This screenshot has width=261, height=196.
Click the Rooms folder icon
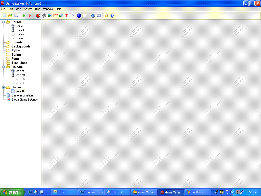[8, 87]
